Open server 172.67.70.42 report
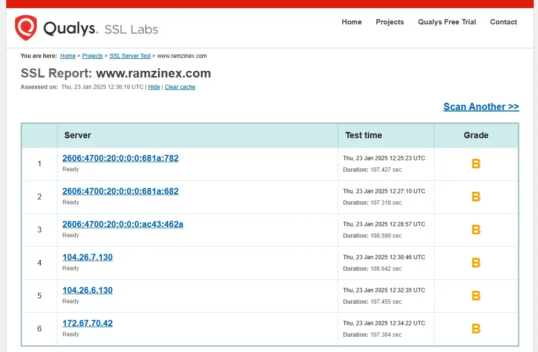Screen dimensions: 538x352 (87, 323)
